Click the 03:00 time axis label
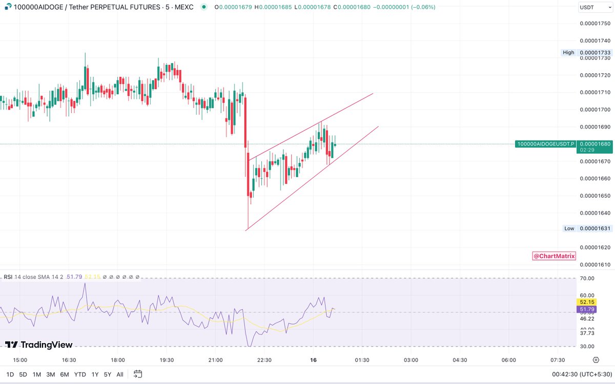The image size is (615, 384). click(x=411, y=360)
